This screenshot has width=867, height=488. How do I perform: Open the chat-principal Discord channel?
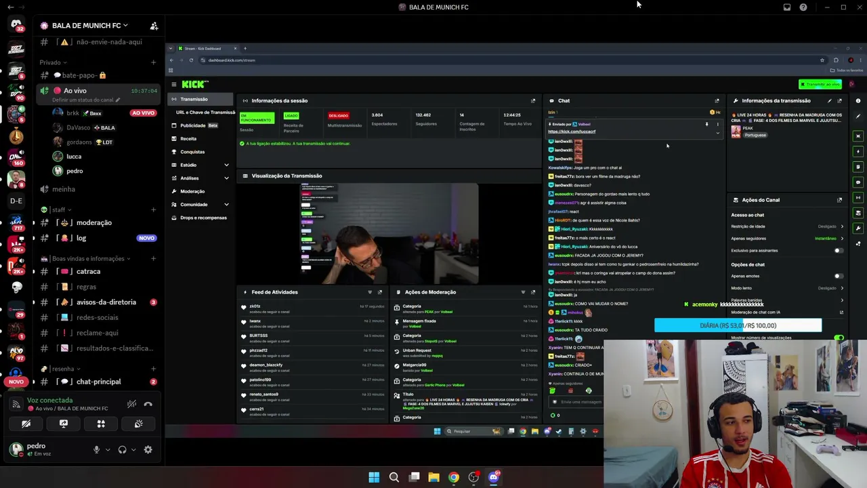[98, 382]
